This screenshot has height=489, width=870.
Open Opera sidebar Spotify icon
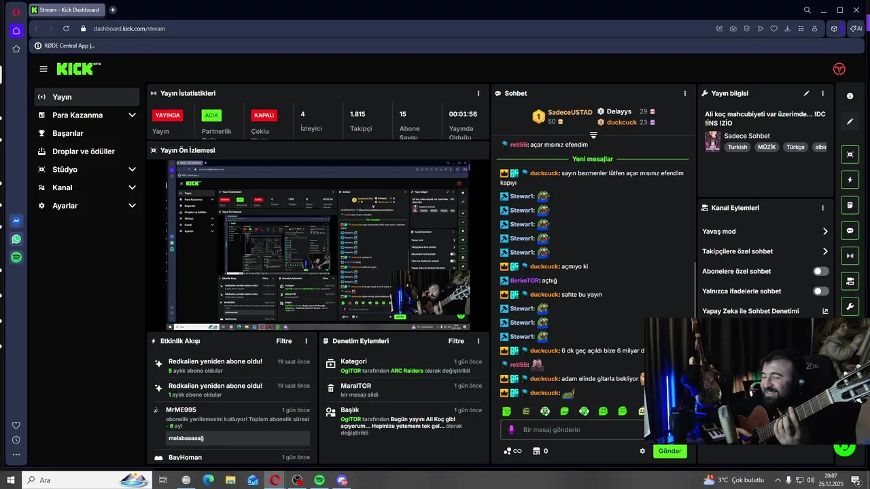(x=16, y=257)
